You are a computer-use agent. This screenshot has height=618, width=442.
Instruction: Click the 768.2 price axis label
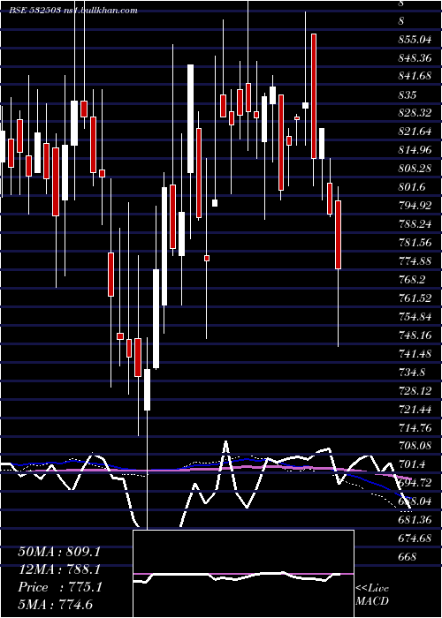point(412,280)
